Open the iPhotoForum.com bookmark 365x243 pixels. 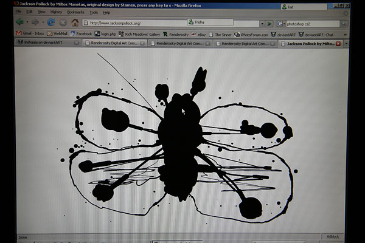251,35
